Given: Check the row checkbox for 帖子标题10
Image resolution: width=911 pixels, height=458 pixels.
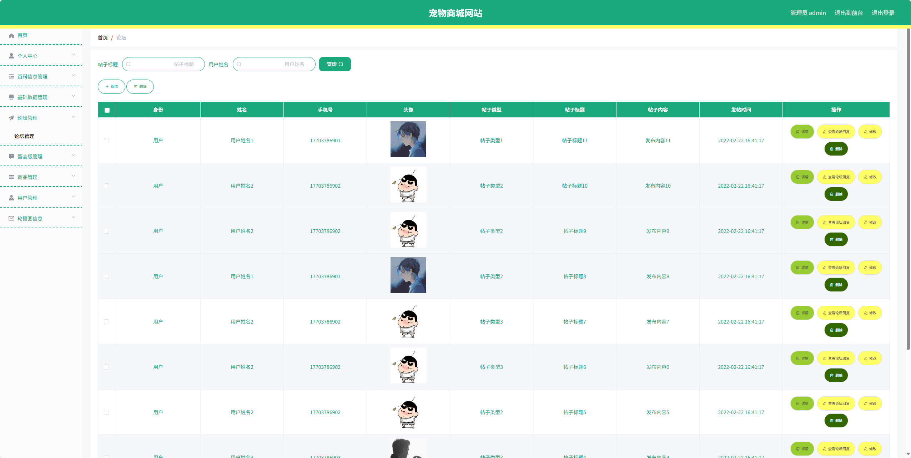Looking at the screenshot, I should [x=106, y=186].
